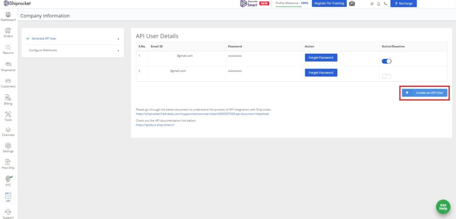Open the apidocs.shiprocket.in link
Image resolution: width=456 pixels, height=219 pixels.
coord(155,125)
